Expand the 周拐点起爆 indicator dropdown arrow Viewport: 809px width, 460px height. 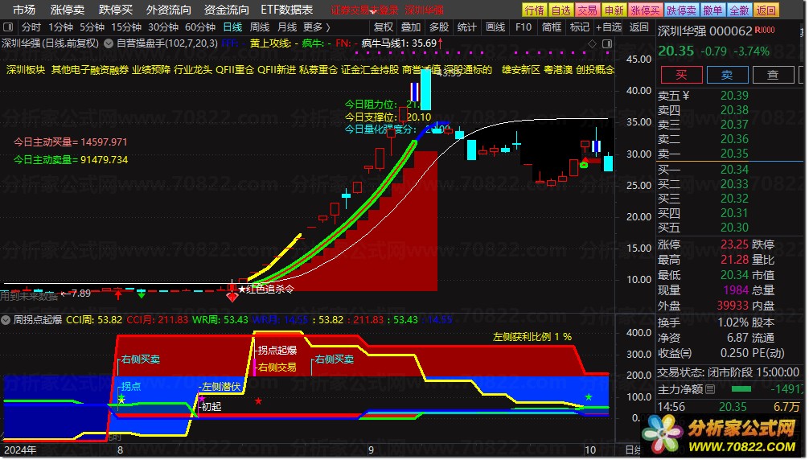pyautogui.click(x=6, y=320)
